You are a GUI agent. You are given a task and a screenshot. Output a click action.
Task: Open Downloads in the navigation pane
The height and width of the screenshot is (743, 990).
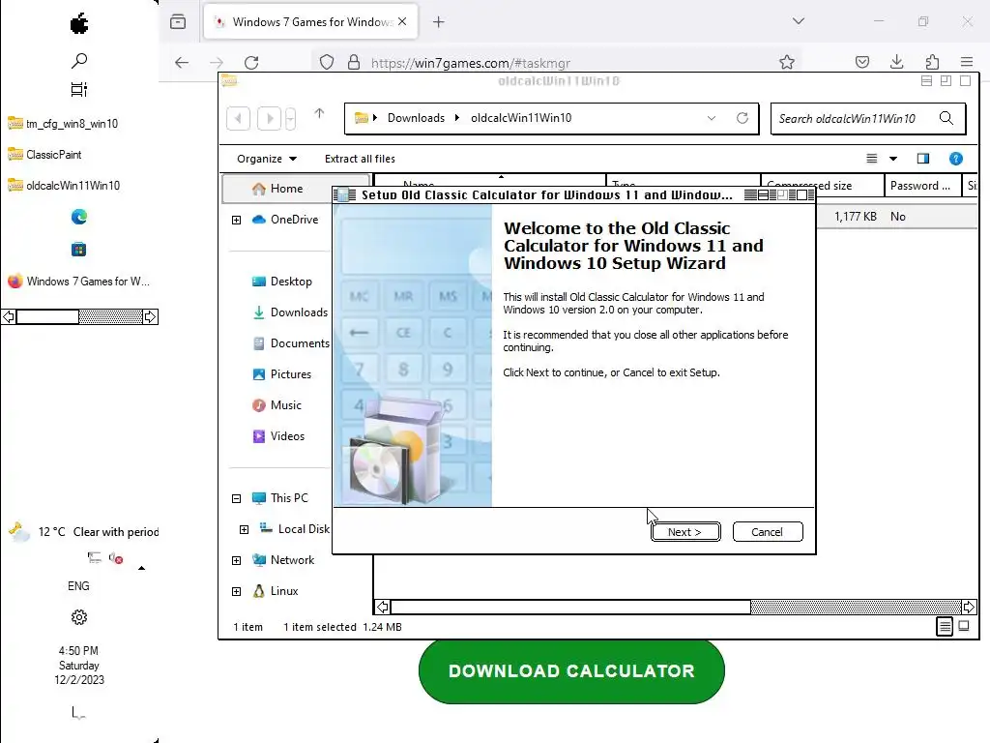tap(290, 312)
